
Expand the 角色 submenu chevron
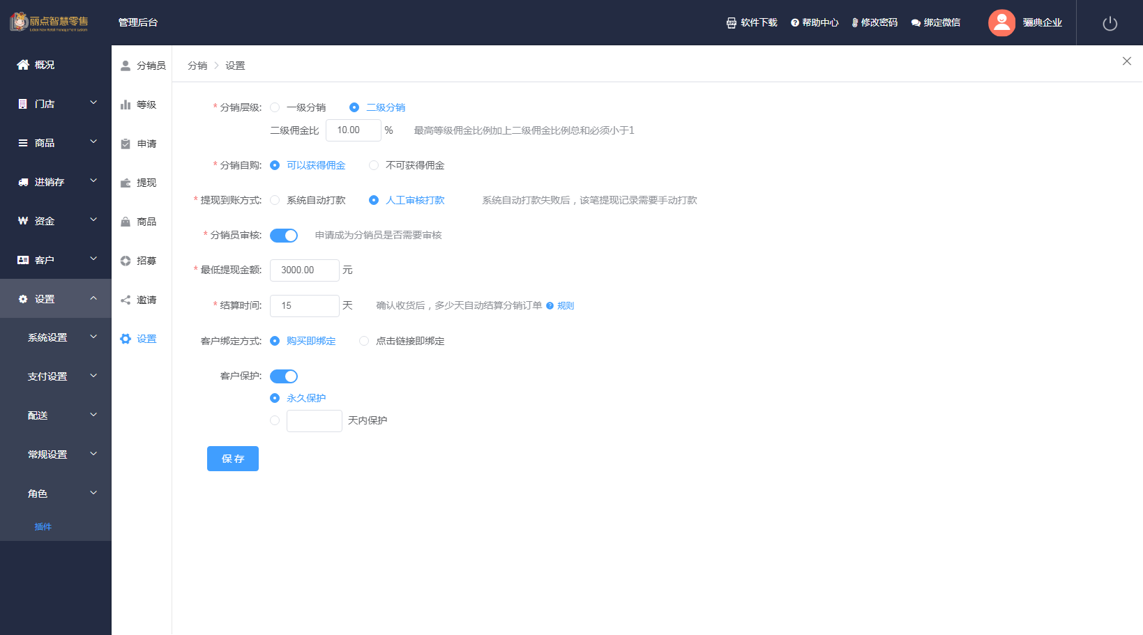(x=93, y=493)
